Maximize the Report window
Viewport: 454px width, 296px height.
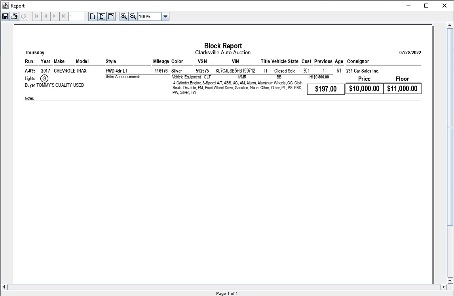tap(426, 6)
